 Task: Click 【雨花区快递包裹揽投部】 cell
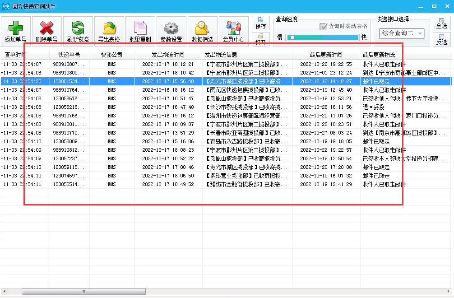(x=246, y=90)
